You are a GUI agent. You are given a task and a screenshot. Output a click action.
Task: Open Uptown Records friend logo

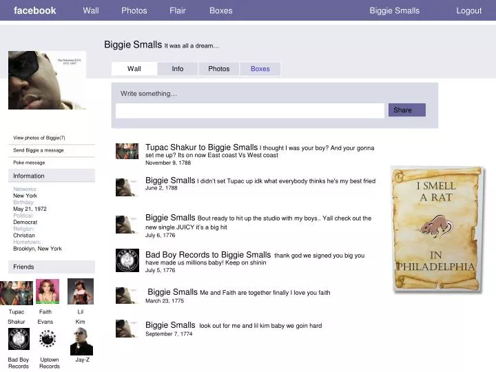[x=48, y=338]
